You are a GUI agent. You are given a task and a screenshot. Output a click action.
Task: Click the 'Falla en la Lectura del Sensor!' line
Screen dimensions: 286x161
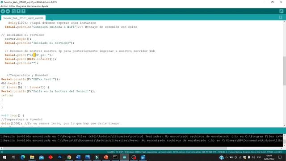coord(48,91)
